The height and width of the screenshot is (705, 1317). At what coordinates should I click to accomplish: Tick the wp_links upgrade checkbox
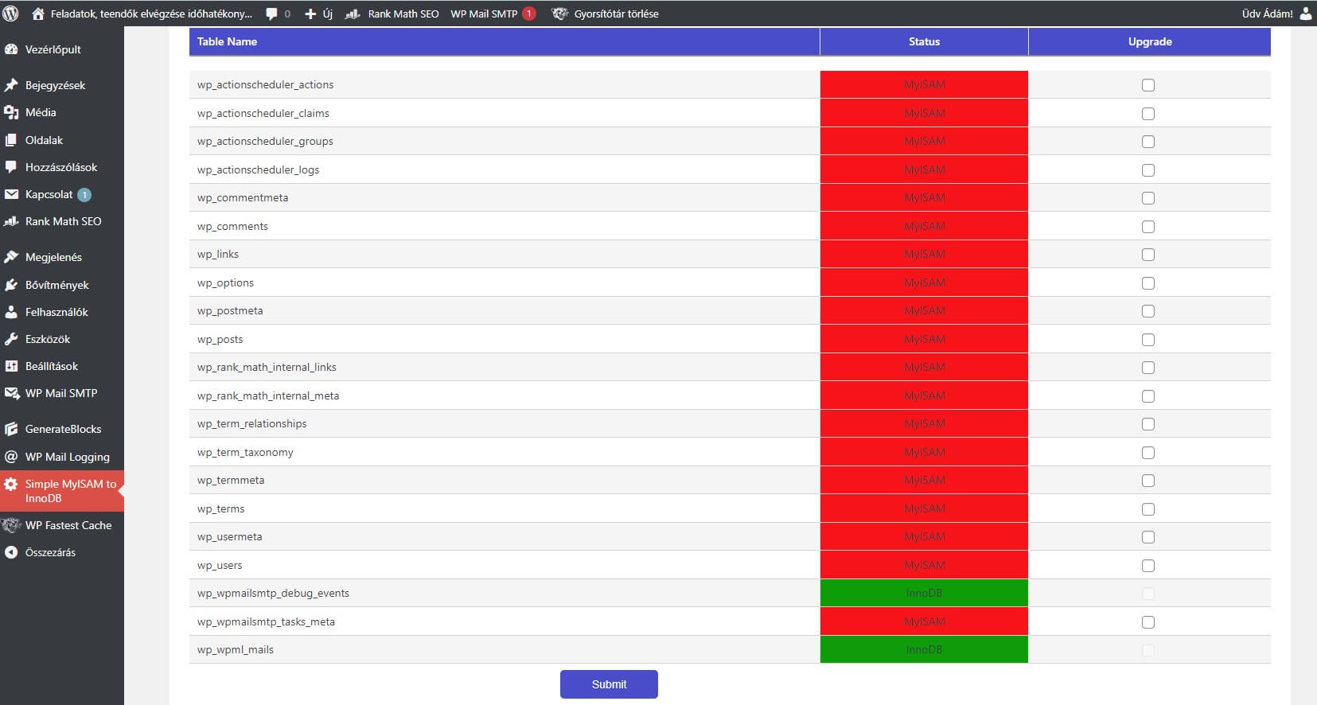click(1148, 255)
